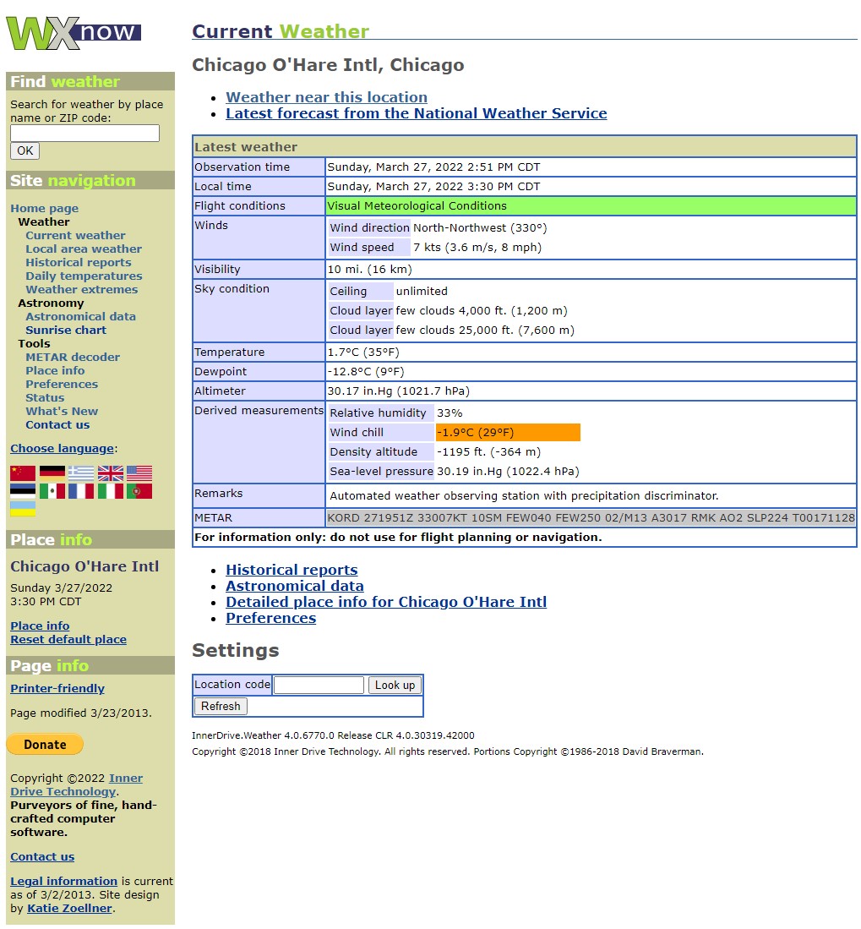Focus the Location code input field
The width and height of the screenshot is (861, 929).
click(x=319, y=686)
